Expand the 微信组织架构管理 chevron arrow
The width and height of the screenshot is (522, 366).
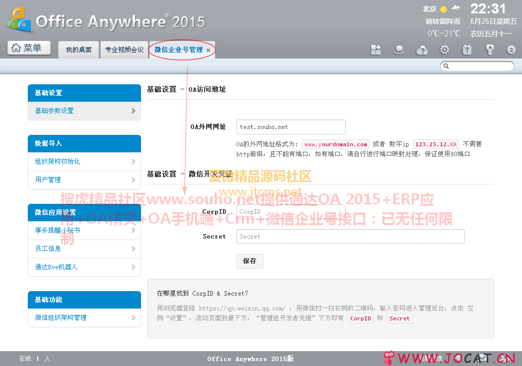point(133,317)
